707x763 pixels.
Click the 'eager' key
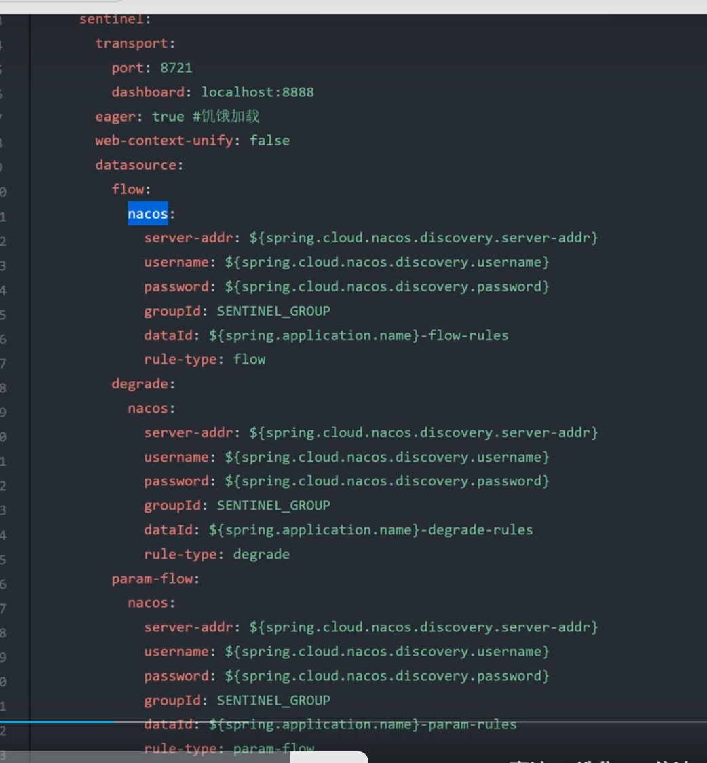point(115,117)
